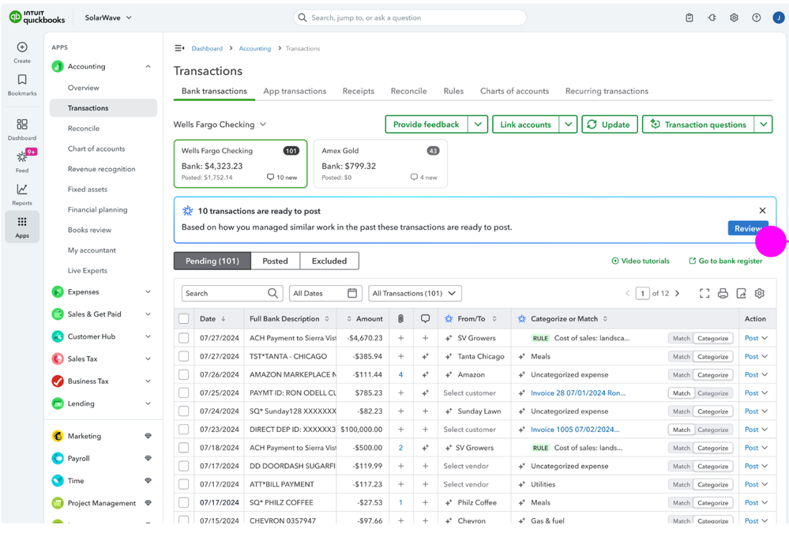The width and height of the screenshot is (789, 537).
Task: Show the Posted transactions tab
Action: click(x=276, y=261)
